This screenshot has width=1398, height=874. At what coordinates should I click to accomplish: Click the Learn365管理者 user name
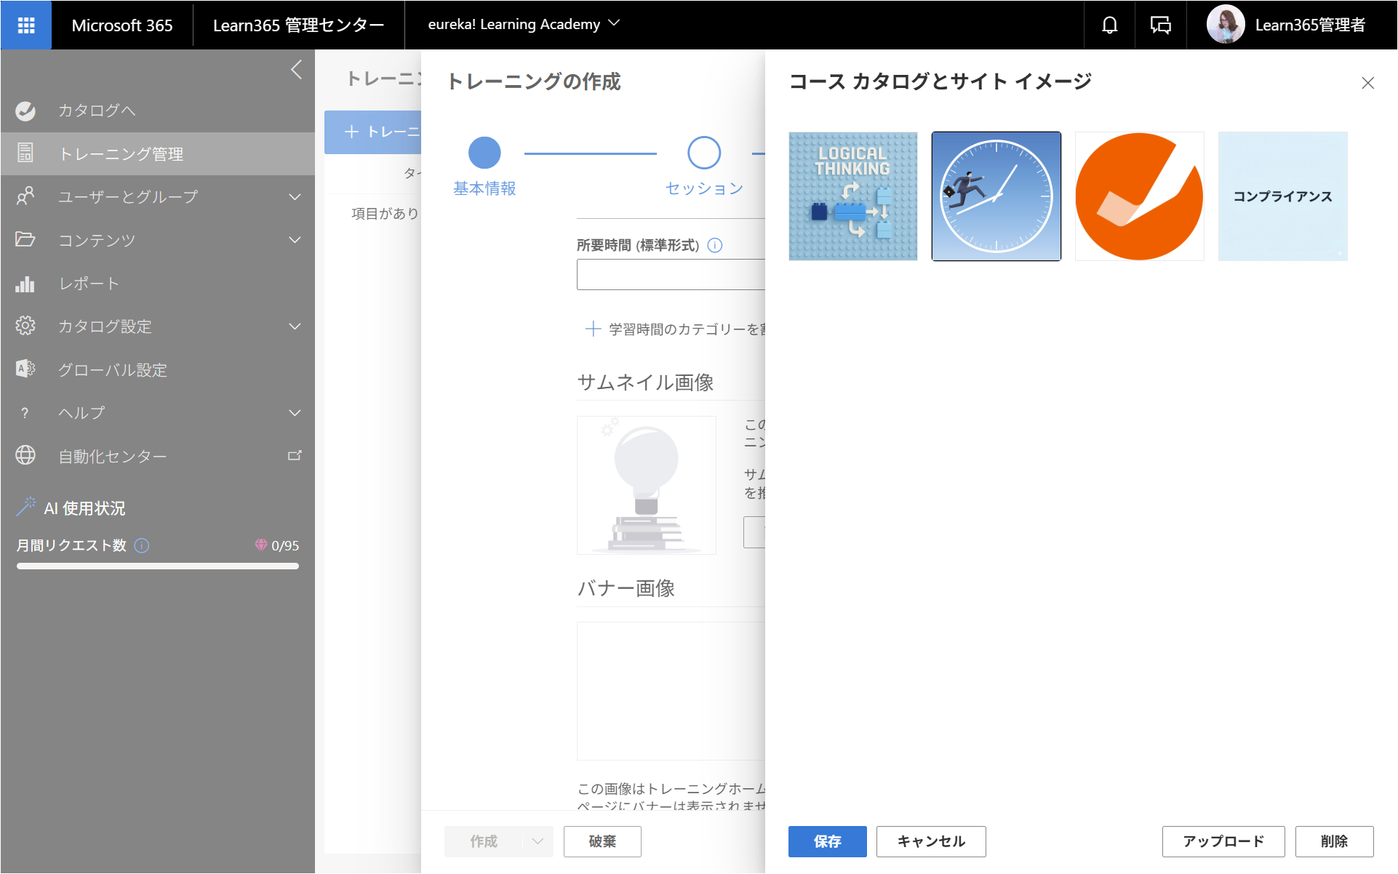[x=1310, y=25]
